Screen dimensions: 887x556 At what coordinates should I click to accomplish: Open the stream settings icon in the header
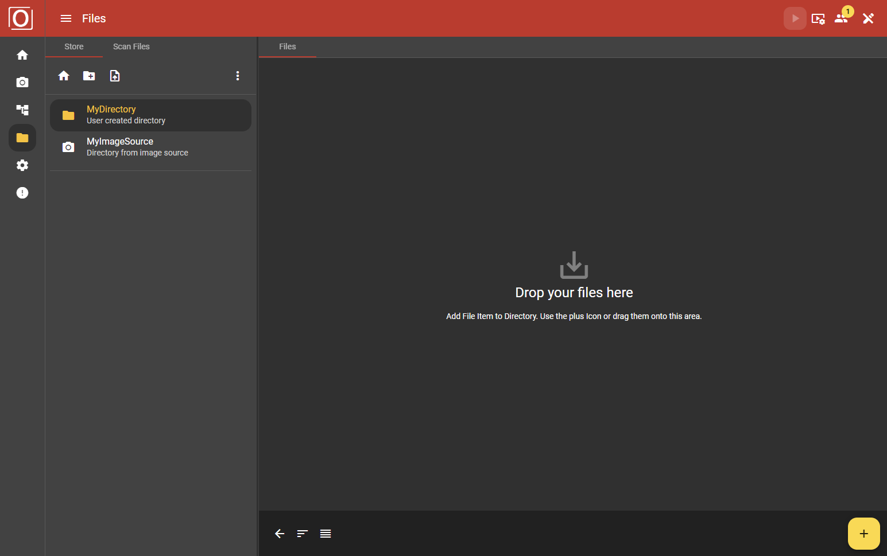tap(819, 18)
